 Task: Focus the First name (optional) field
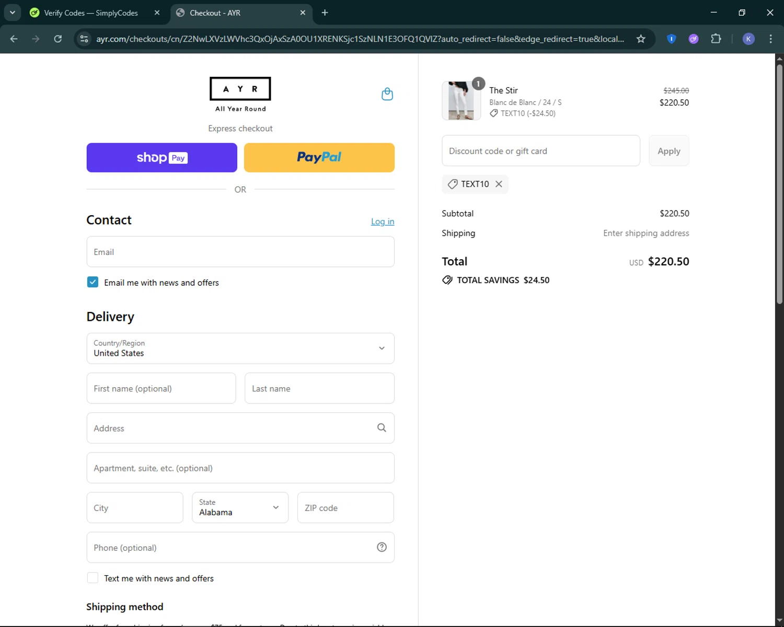(161, 388)
